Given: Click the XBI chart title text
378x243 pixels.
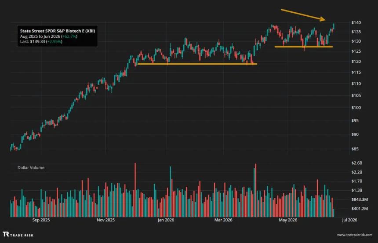Looking at the screenshot, I should (x=58, y=31).
